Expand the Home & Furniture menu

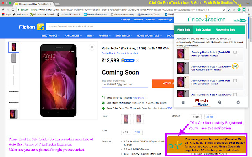(149, 35)
